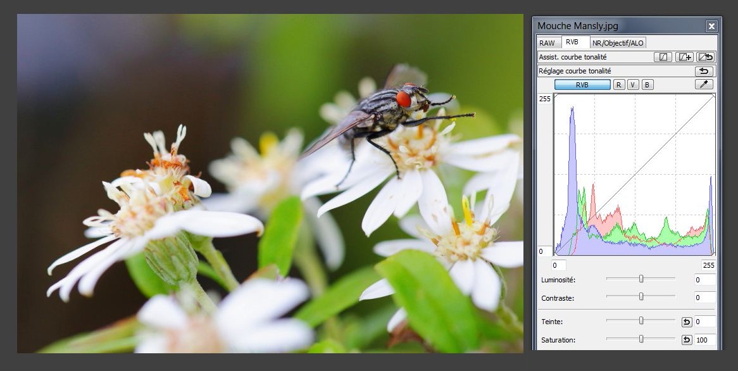
Task: Click the Saturation slider handle
Action: click(x=641, y=339)
